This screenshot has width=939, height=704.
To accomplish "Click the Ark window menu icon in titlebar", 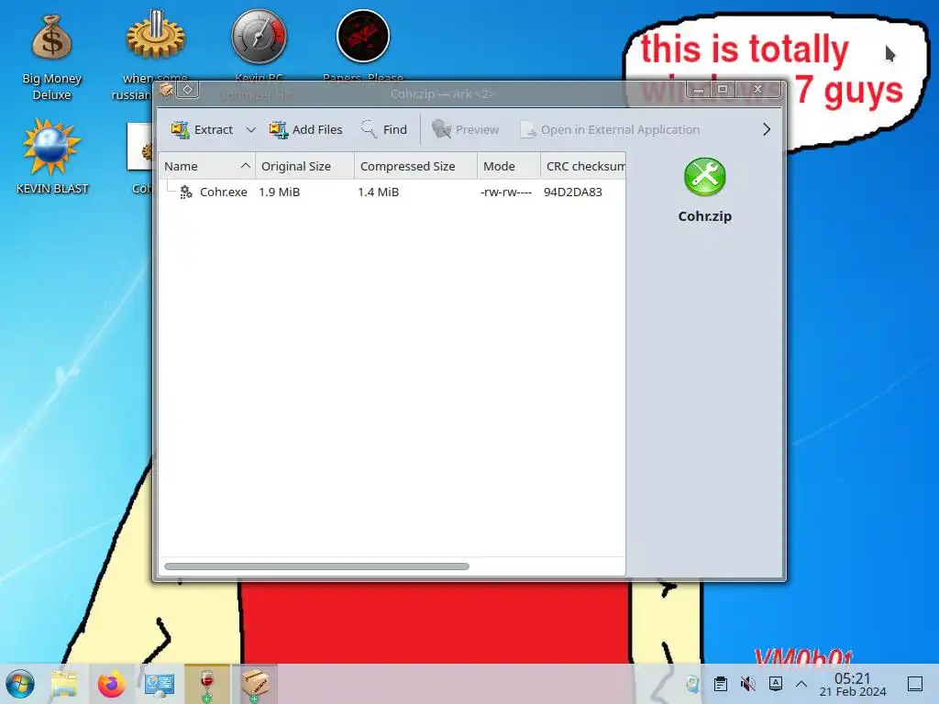I will (166, 90).
